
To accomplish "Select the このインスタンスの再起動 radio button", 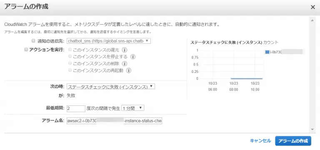I will click(x=70, y=70).
